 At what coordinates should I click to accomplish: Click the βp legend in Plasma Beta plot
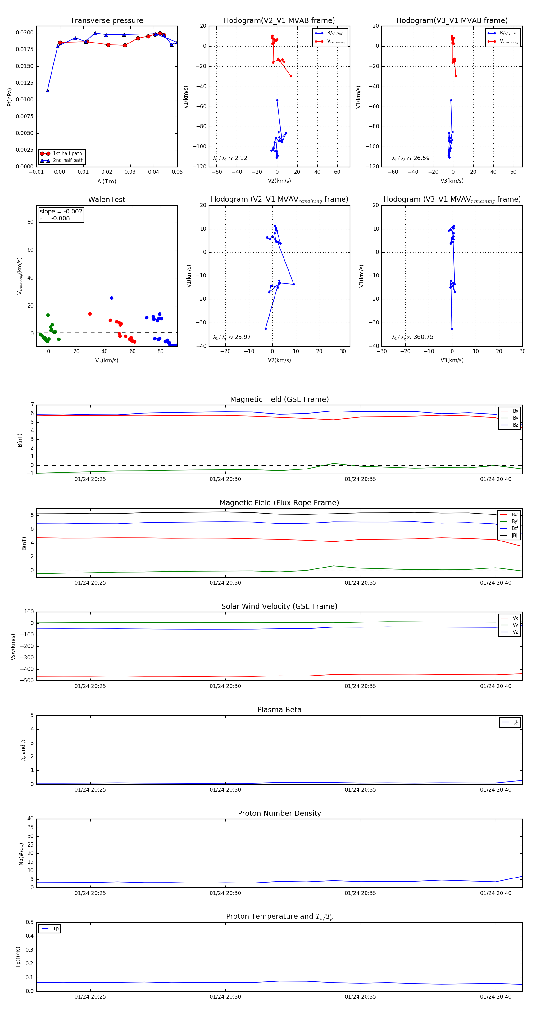coord(510,722)
